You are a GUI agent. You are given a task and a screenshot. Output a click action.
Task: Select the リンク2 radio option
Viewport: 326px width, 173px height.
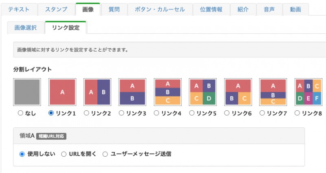click(x=86, y=113)
